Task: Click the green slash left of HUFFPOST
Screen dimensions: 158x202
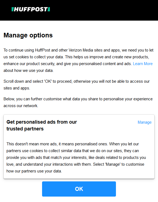Action: [13, 9]
